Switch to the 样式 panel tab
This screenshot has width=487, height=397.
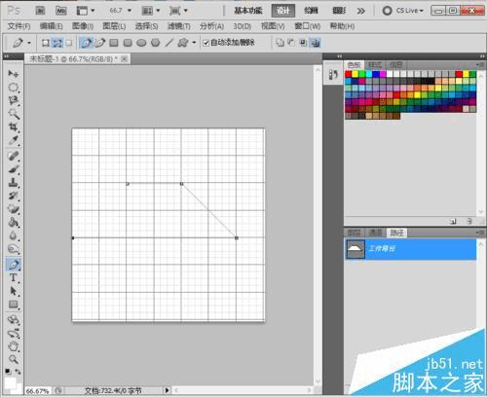375,65
